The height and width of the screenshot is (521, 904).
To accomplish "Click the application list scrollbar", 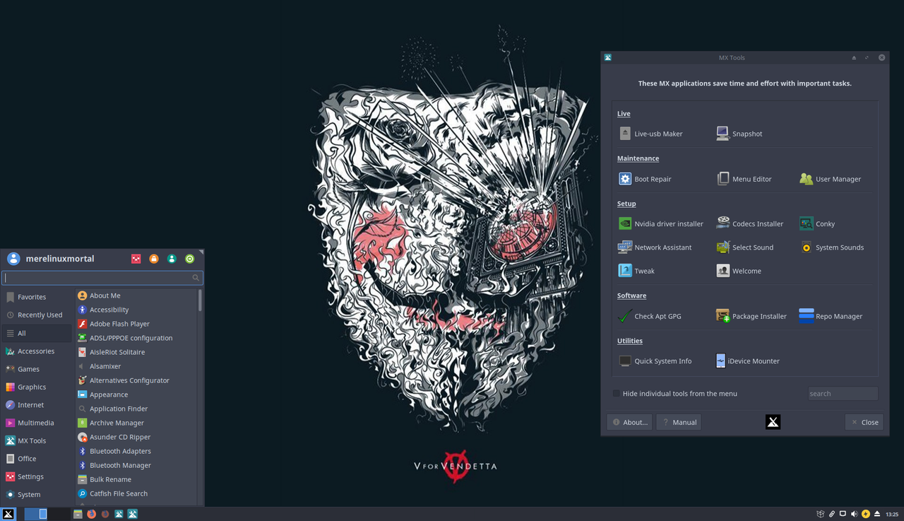I will click(200, 300).
